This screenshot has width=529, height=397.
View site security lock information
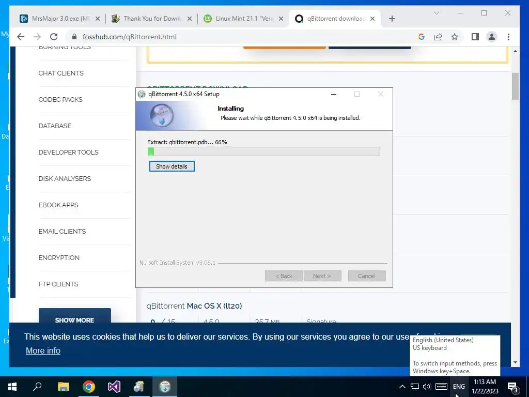coord(74,37)
